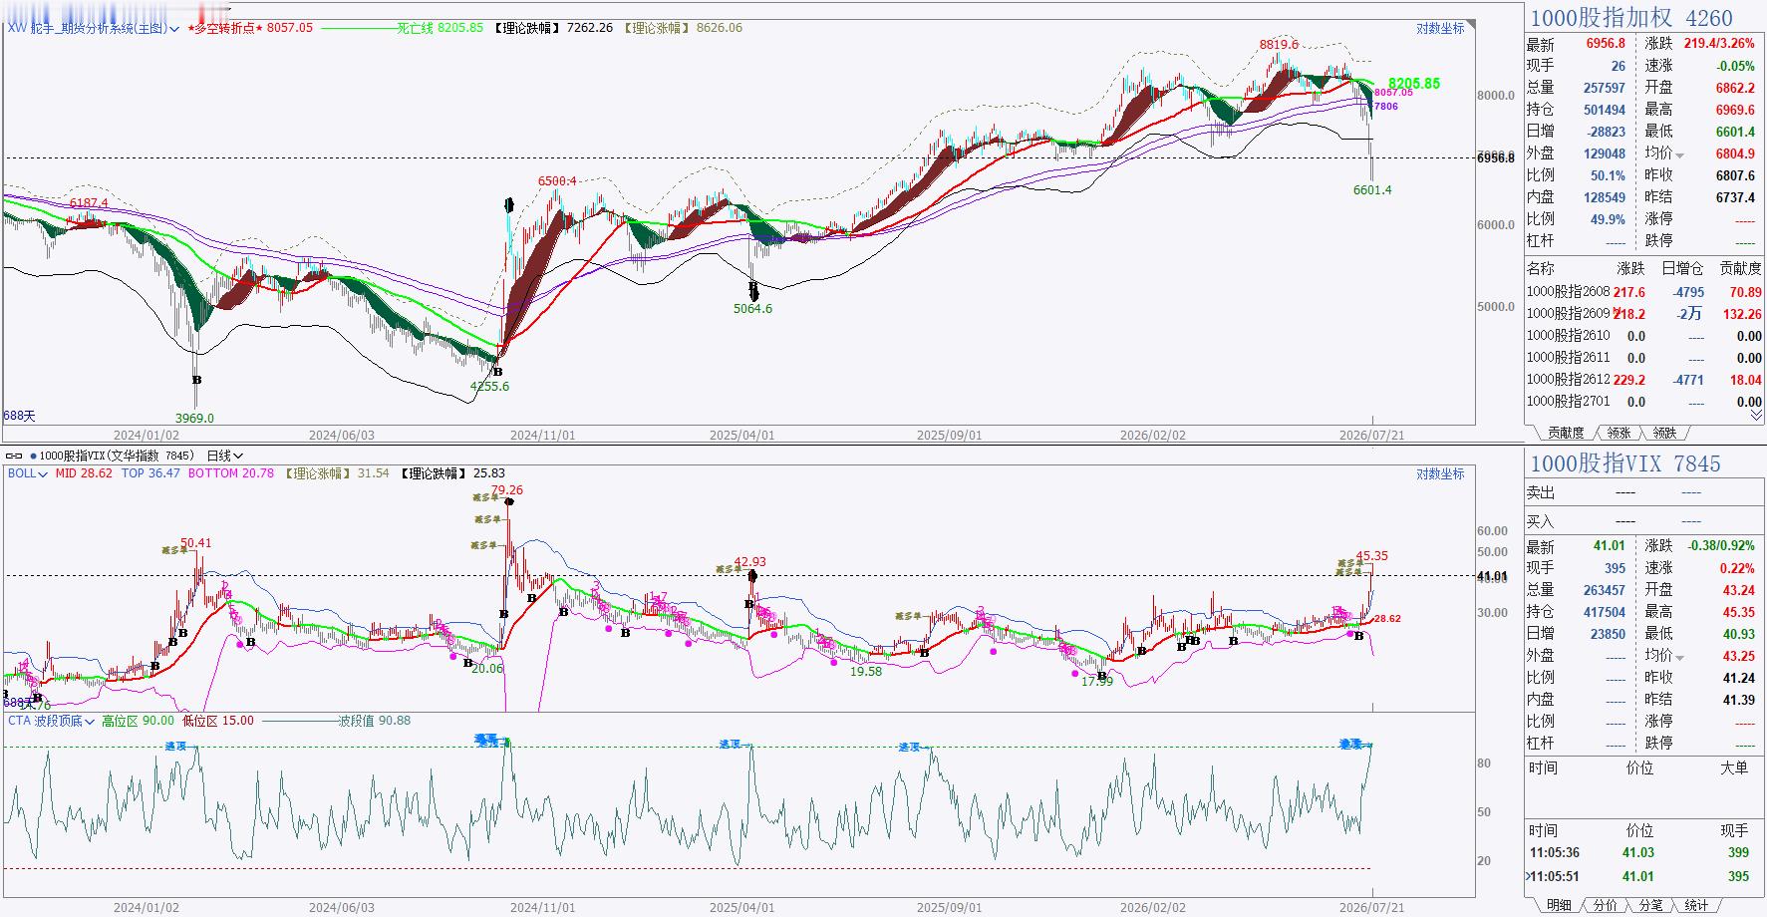The height and width of the screenshot is (917, 1767).
Task: Open the BOLL indicator dropdown
Action: pyautogui.click(x=27, y=473)
